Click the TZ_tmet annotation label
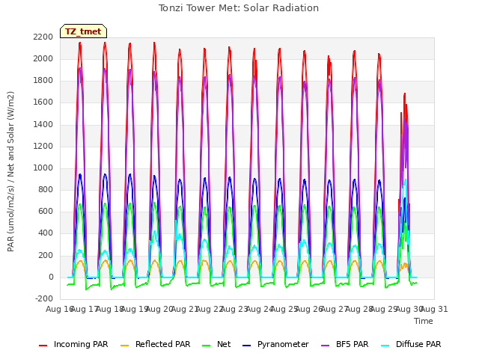The width and height of the screenshot is (479, 359). 83,31
